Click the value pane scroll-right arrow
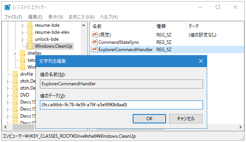 240,127
